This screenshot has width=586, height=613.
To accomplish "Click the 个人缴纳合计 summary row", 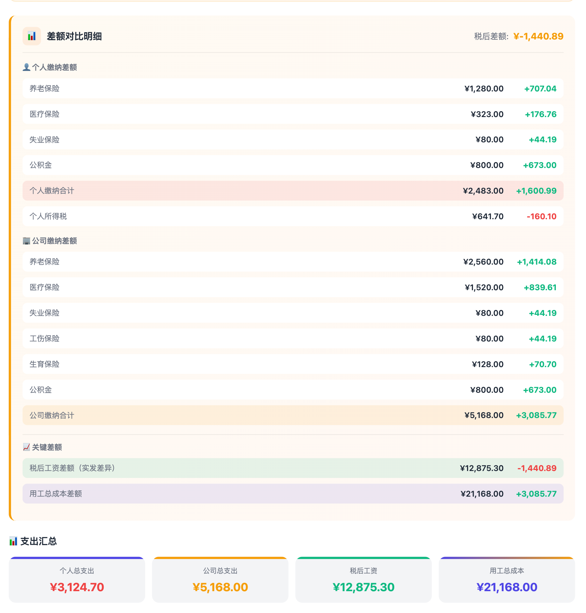I will tap(293, 191).
